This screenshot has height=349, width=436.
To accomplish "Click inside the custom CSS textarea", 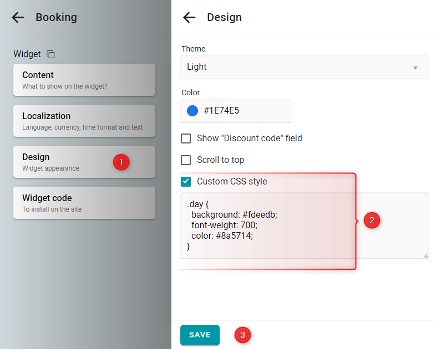I will click(x=305, y=225).
